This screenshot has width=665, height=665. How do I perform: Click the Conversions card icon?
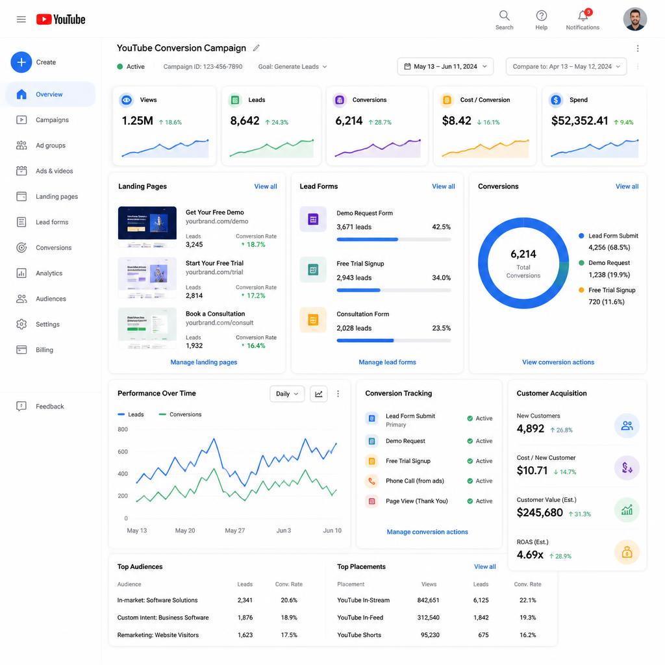click(x=339, y=100)
